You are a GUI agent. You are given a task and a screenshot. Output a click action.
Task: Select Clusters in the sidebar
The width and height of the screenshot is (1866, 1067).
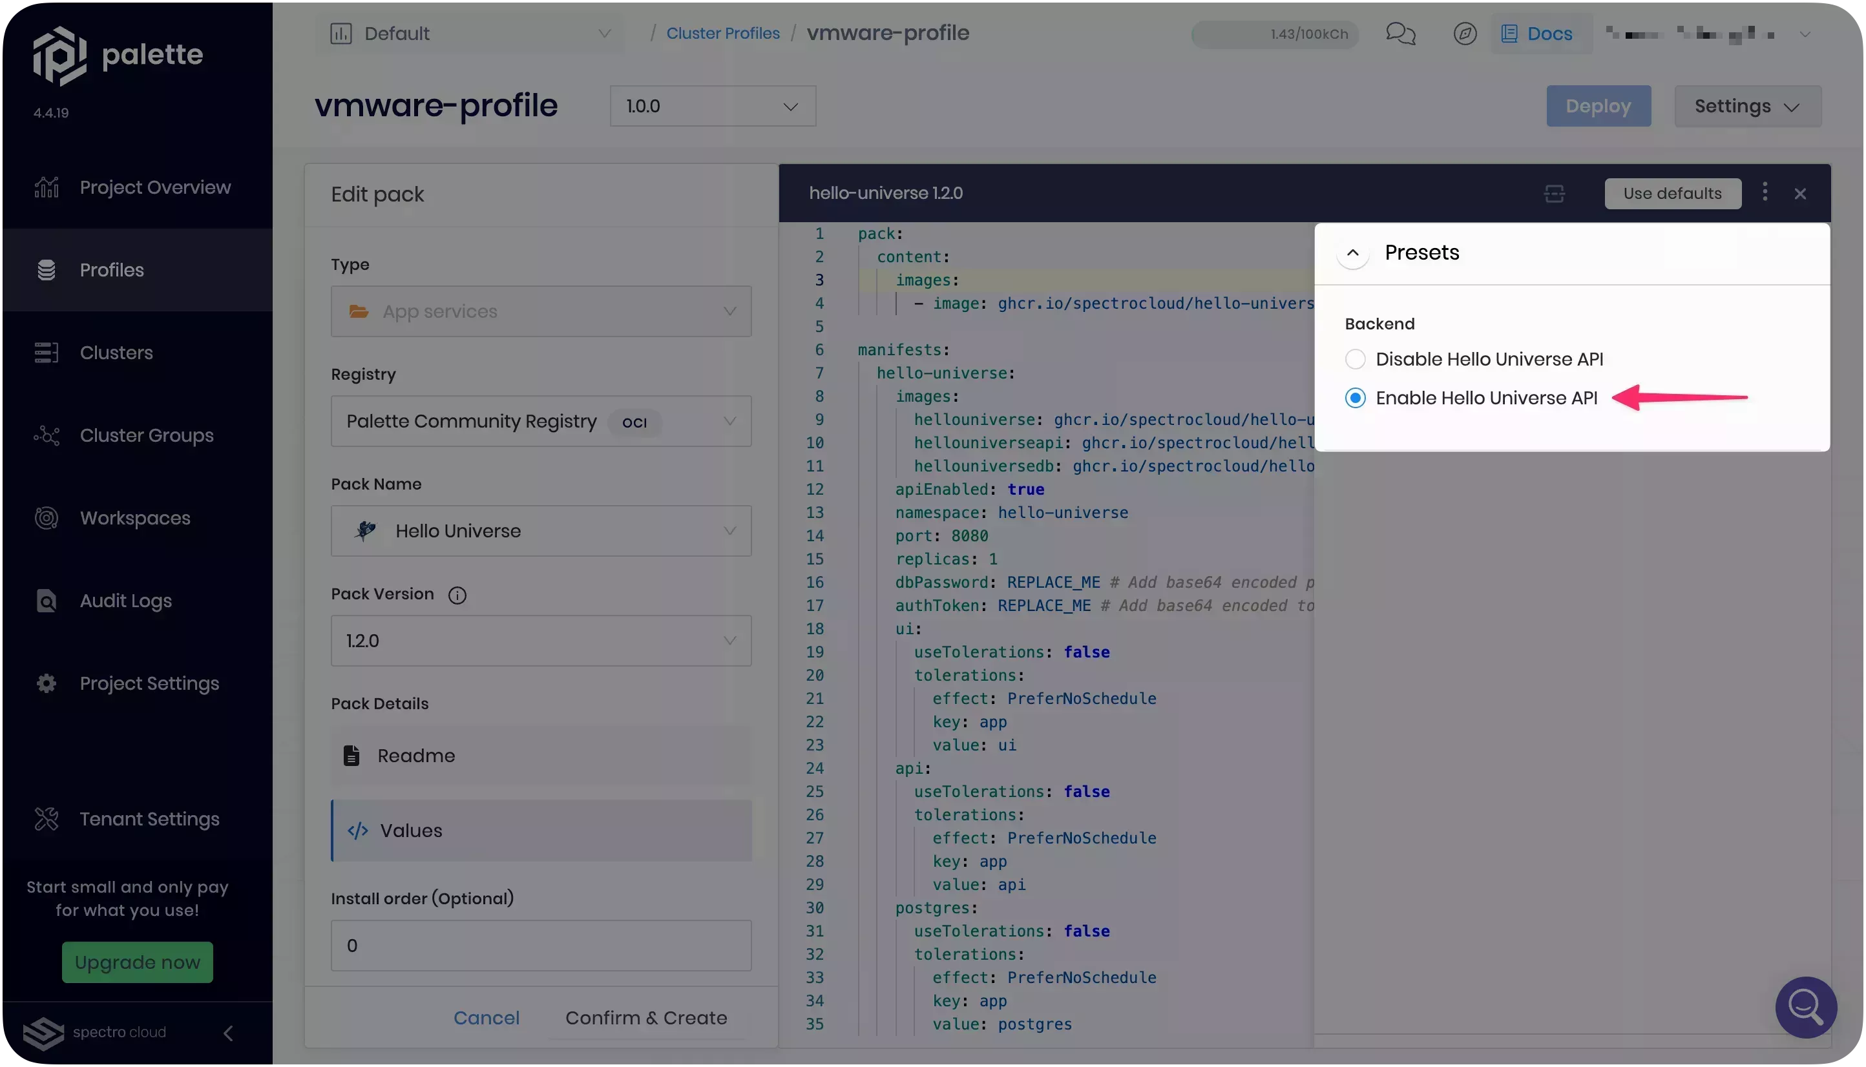pos(116,353)
